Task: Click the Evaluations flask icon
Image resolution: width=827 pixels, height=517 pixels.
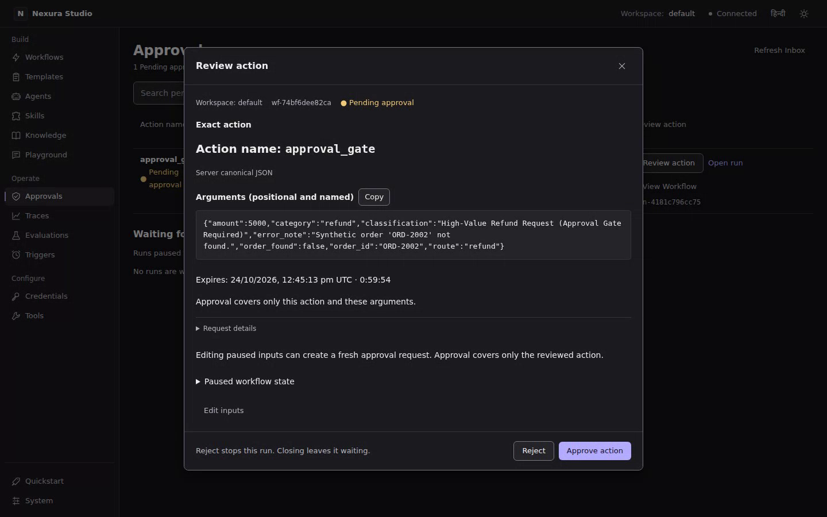Action: point(16,236)
